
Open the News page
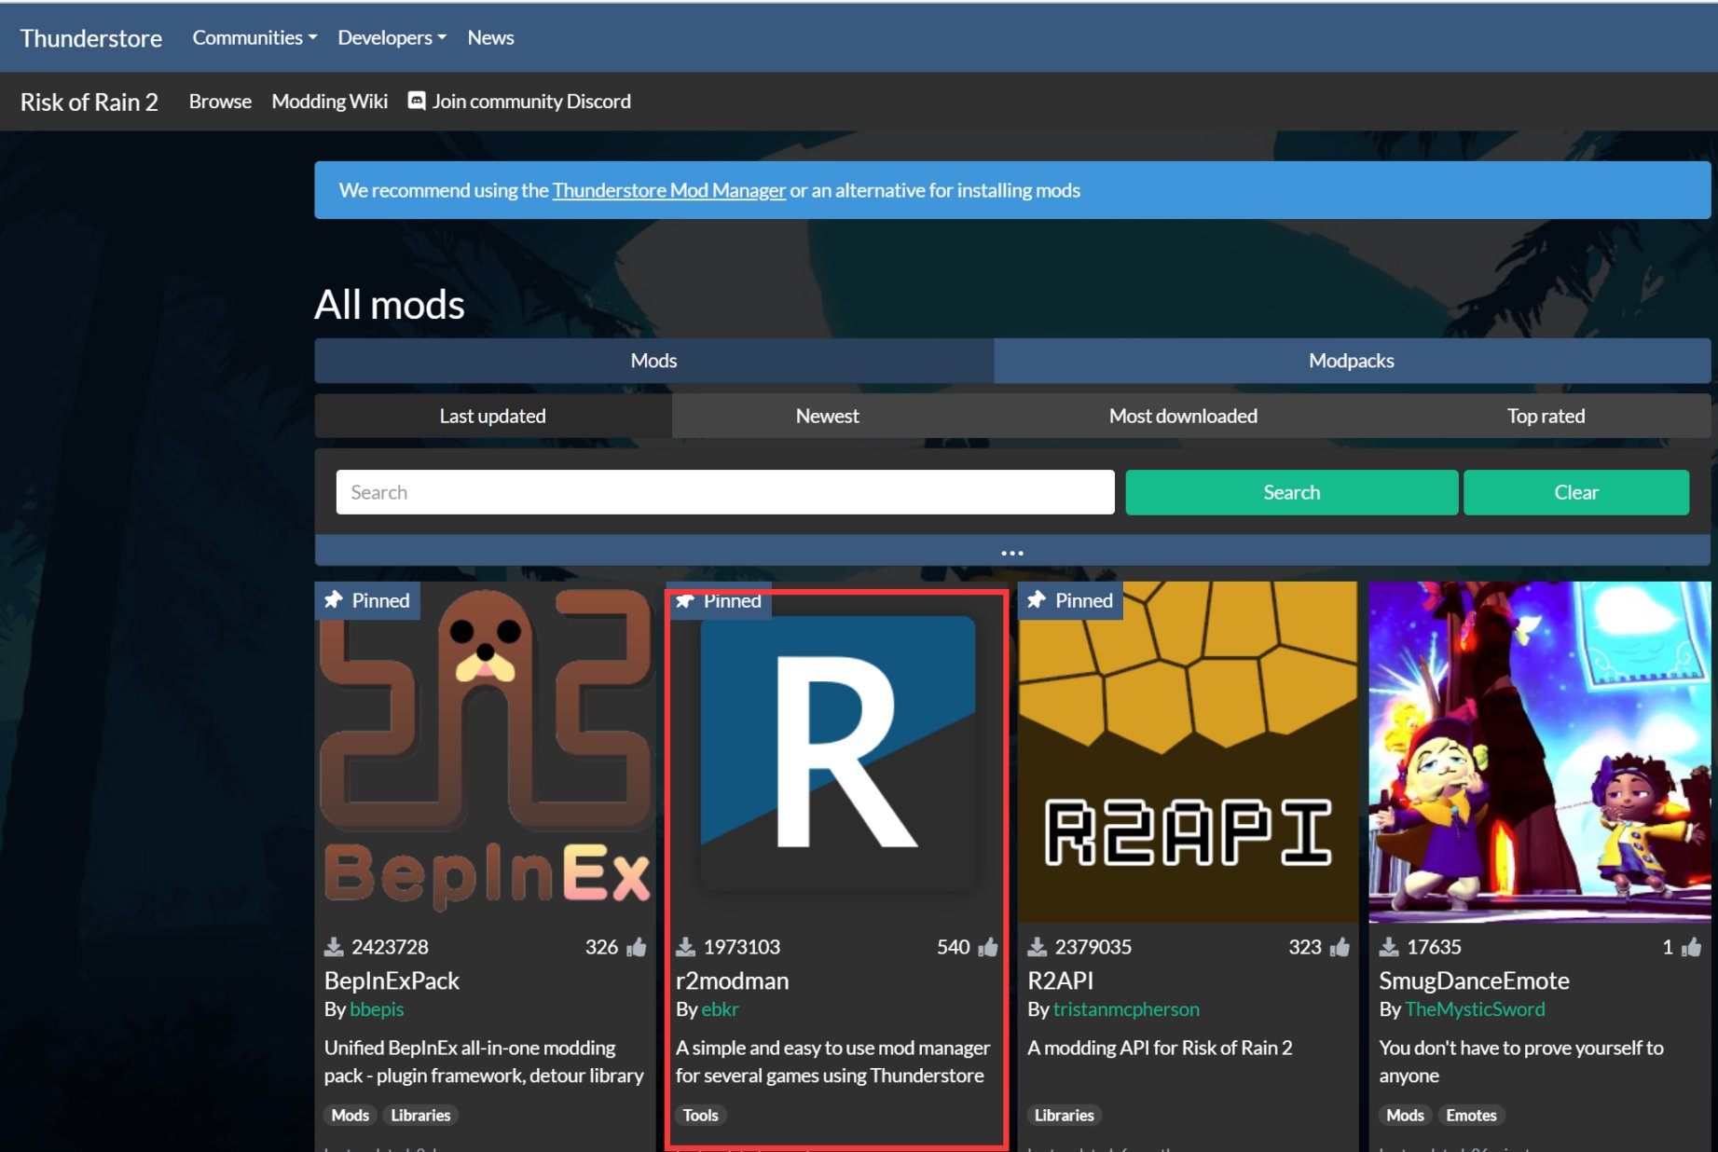tap(490, 38)
